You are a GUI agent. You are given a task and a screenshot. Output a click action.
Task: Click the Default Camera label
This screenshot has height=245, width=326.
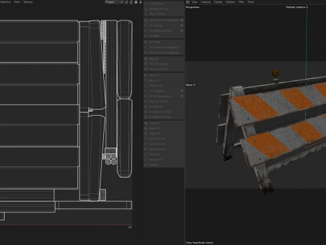[295, 7]
